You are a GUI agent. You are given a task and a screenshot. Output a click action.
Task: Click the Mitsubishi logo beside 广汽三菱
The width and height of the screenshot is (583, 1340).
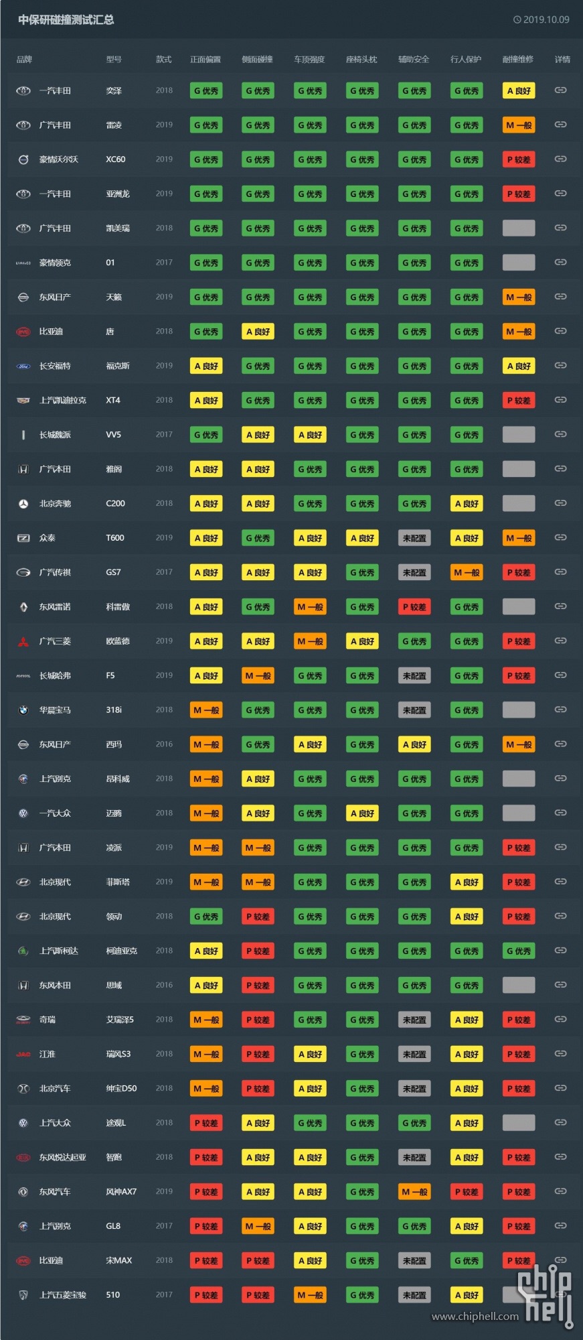23,641
